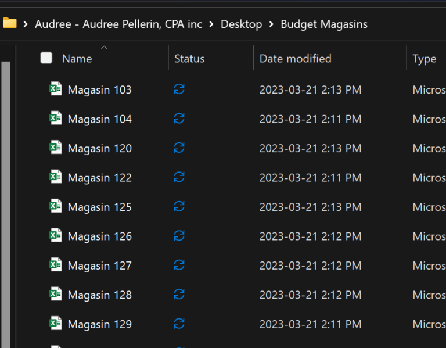Click the Excel icon beside Magasin 120
The image size is (446, 348).
click(x=55, y=148)
